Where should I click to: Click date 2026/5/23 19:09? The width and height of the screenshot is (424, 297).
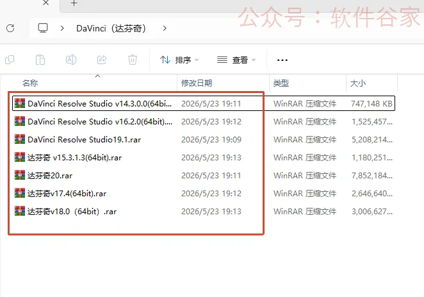tap(211, 140)
